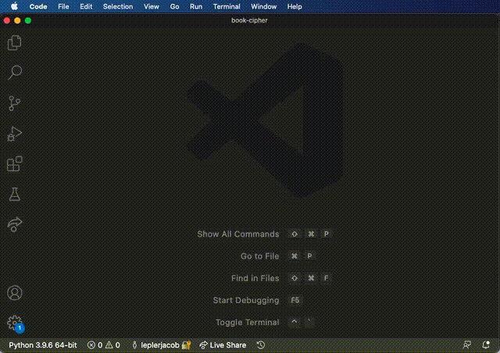Open the Extensions view
Viewport: 500px width, 353px height.
tap(14, 164)
